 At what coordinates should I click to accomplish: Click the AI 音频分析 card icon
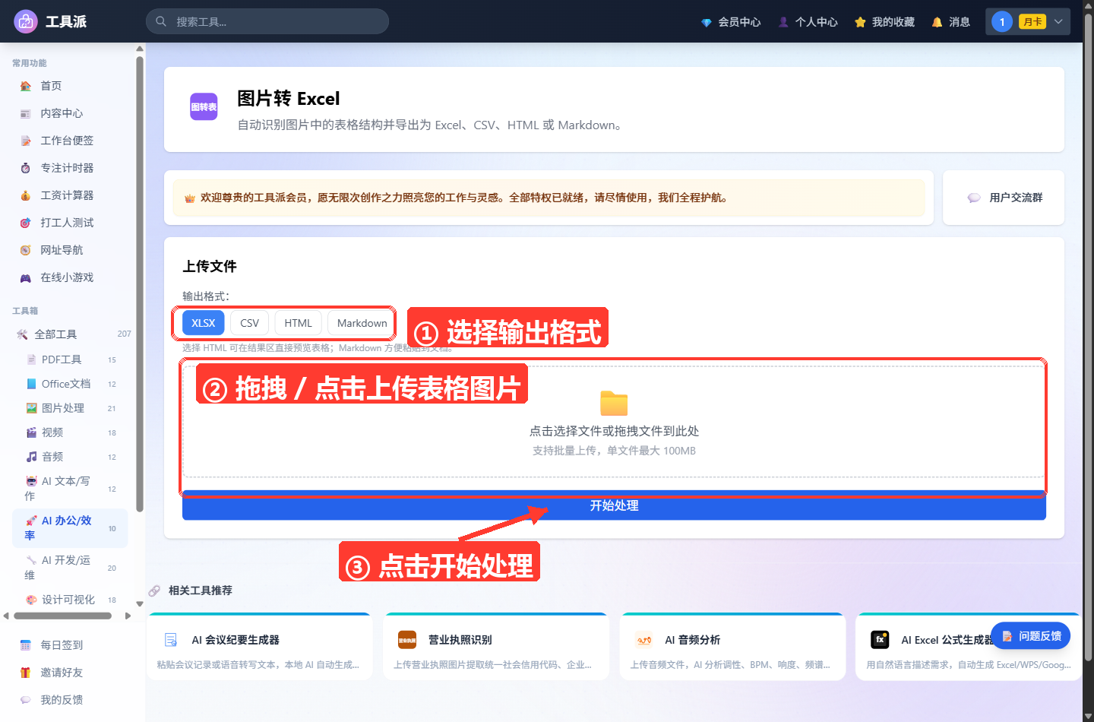pyautogui.click(x=644, y=640)
